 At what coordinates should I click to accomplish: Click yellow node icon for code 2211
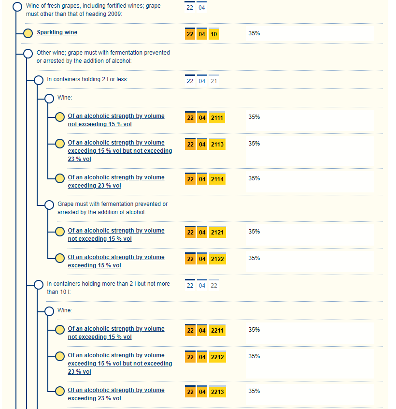[59, 330]
